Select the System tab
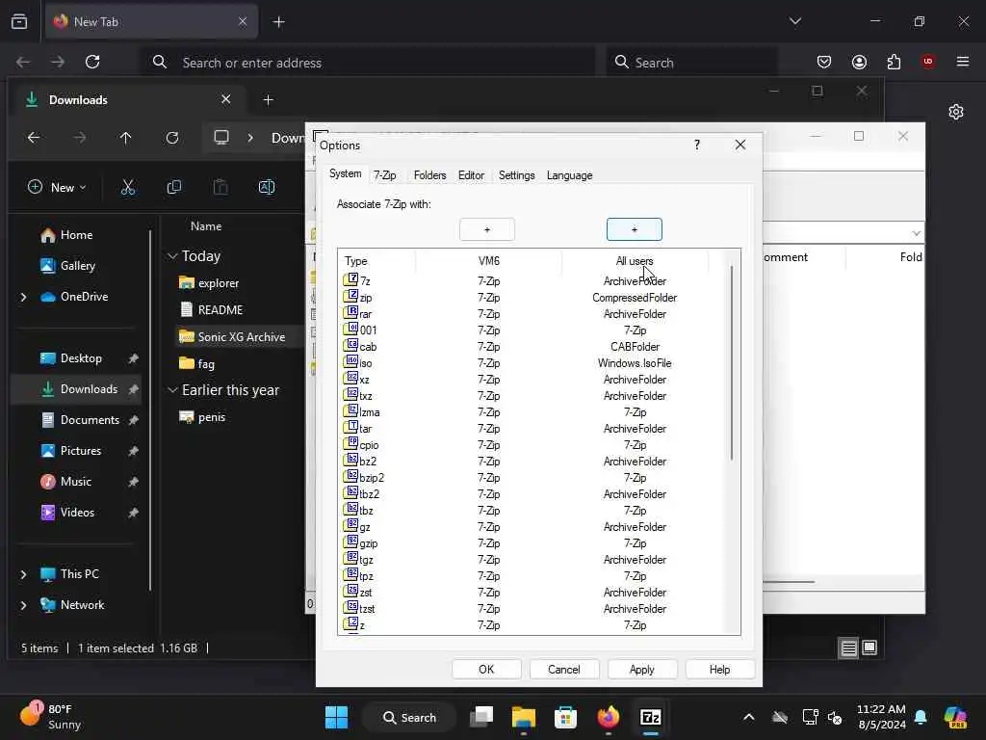Viewport: 986px width, 740px height. pyautogui.click(x=346, y=173)
